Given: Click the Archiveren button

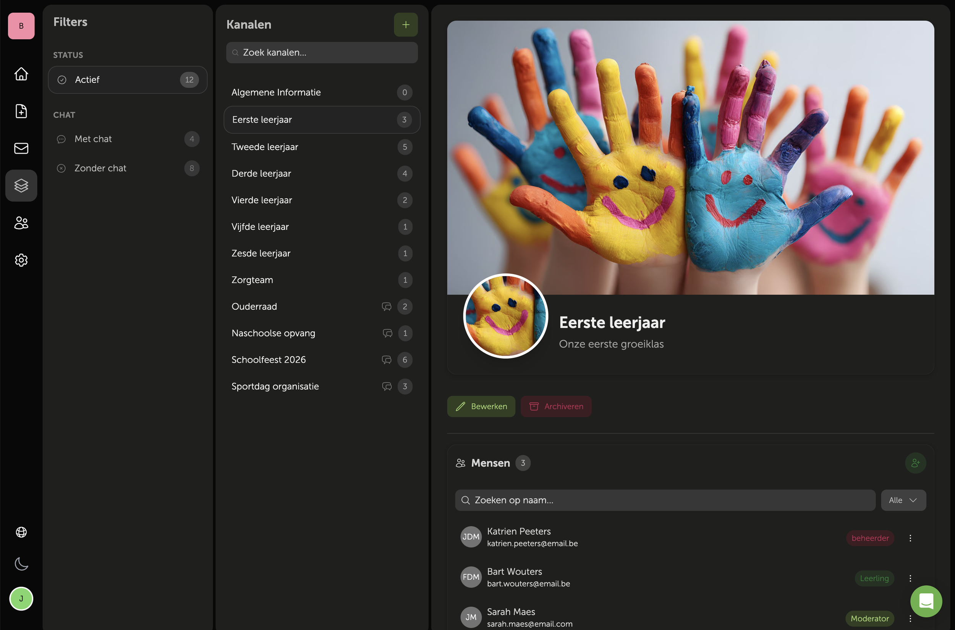Looking at the screenshot, I should [556, 407].
